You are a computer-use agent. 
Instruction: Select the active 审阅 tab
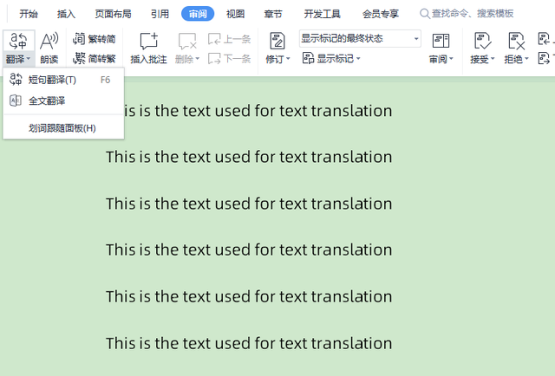pos(198,14)
